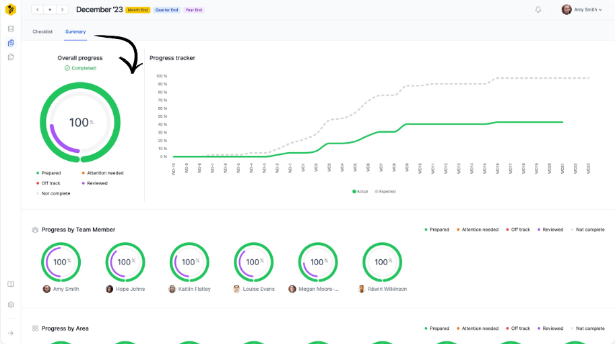
Task: Open Kaitlin Flatley's progress ring
Action: click(x=189, y=262)
